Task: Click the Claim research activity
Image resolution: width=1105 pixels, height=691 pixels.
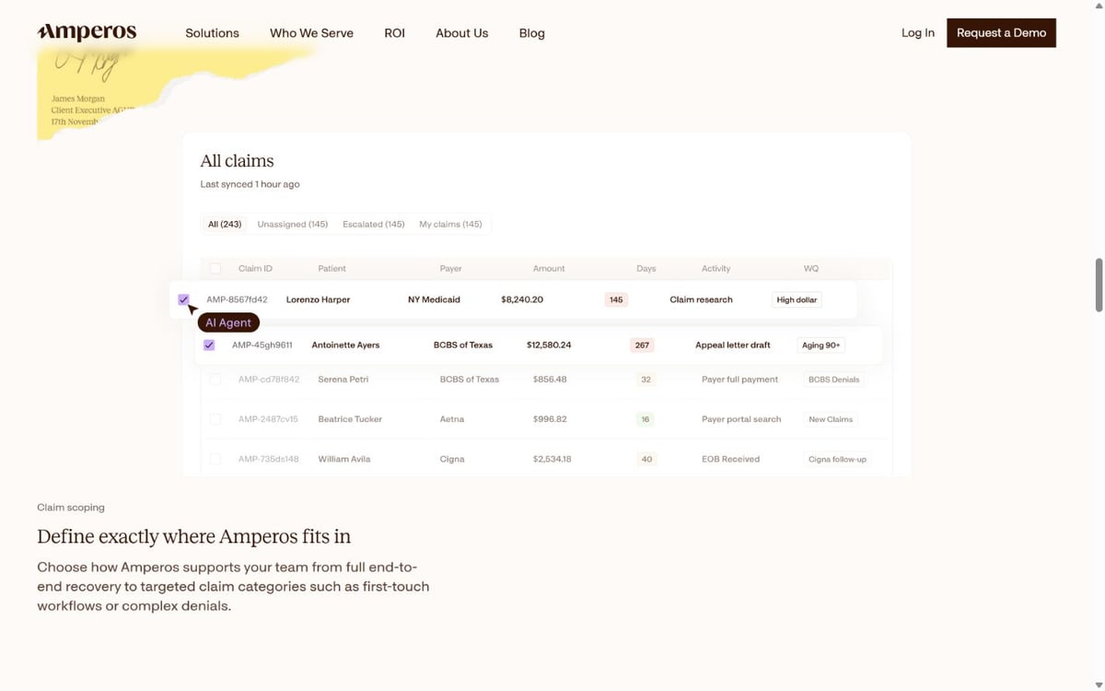Action: click(702, 299)
